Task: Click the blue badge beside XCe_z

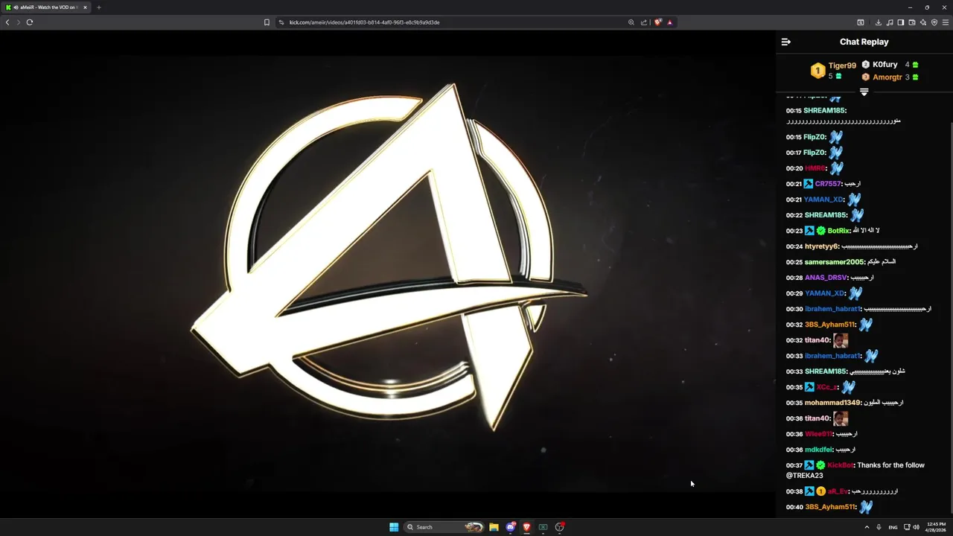Action: (809, 387)
